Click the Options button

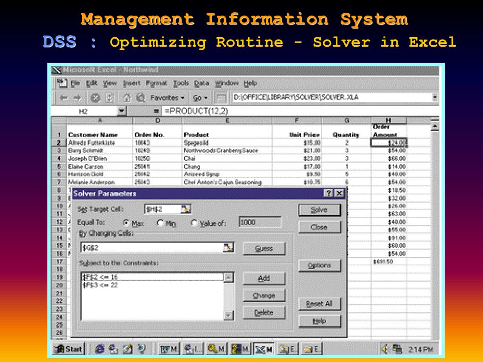click(x=319, y=266)
